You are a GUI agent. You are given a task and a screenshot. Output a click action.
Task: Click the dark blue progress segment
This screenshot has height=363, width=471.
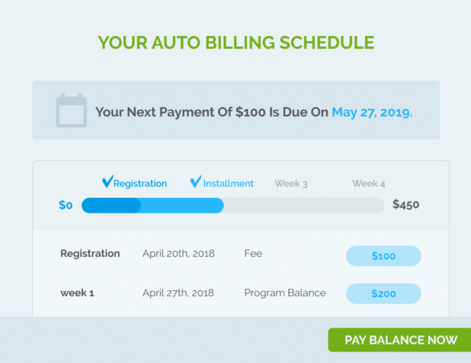click(111, 206)
